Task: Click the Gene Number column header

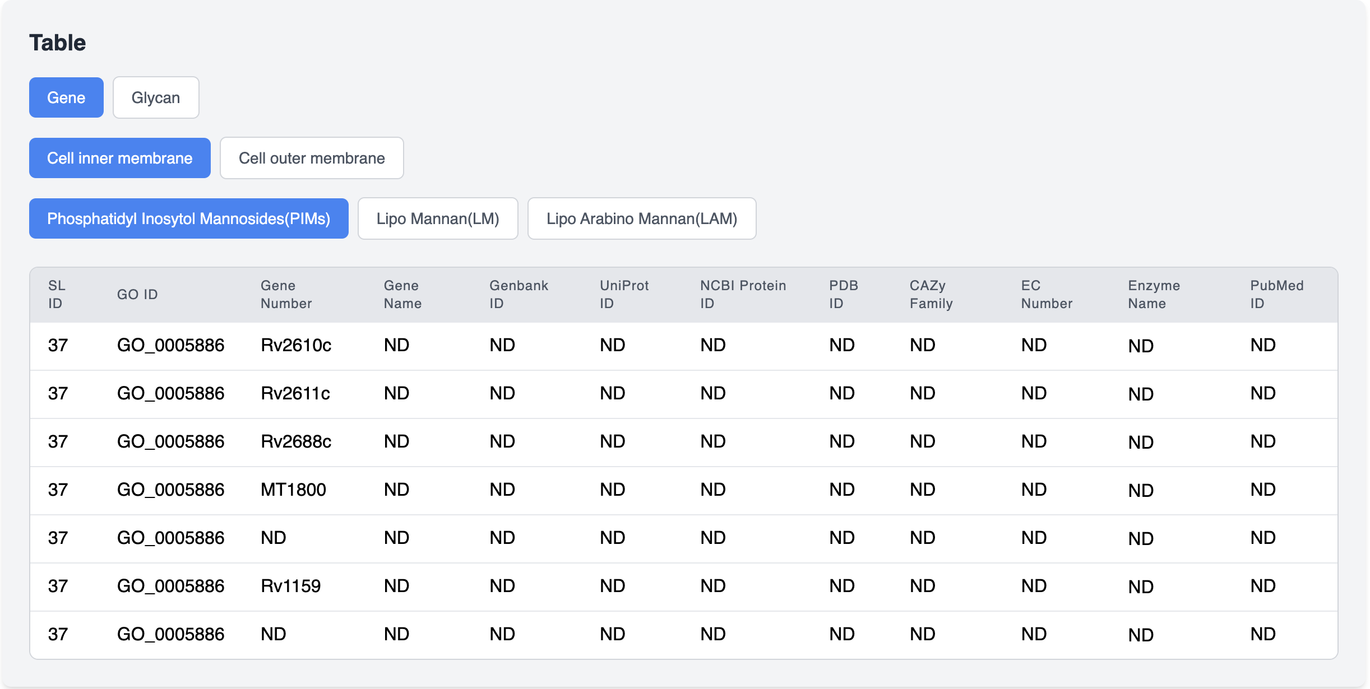Action: tap(286, 295)
